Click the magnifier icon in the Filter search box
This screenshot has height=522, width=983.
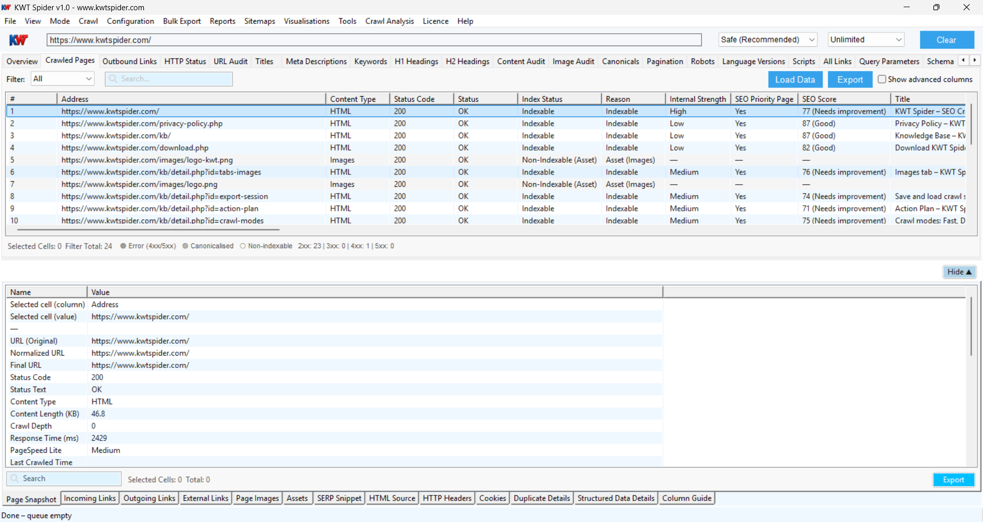click(113, 79)
